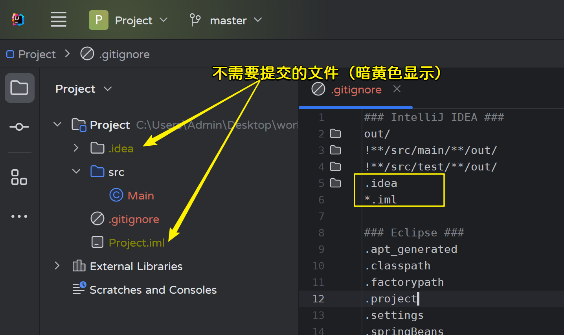This screenshot has width=564, height=335.
Task: Click folder gutter icon on line 2
Action: 335,134
